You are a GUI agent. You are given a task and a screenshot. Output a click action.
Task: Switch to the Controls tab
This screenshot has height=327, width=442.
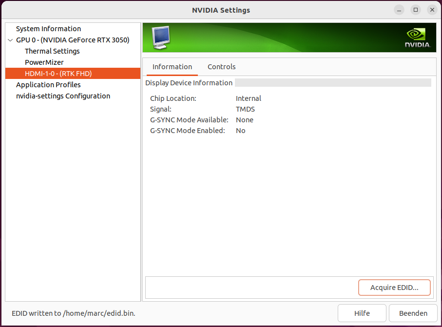tap(222, 67)
